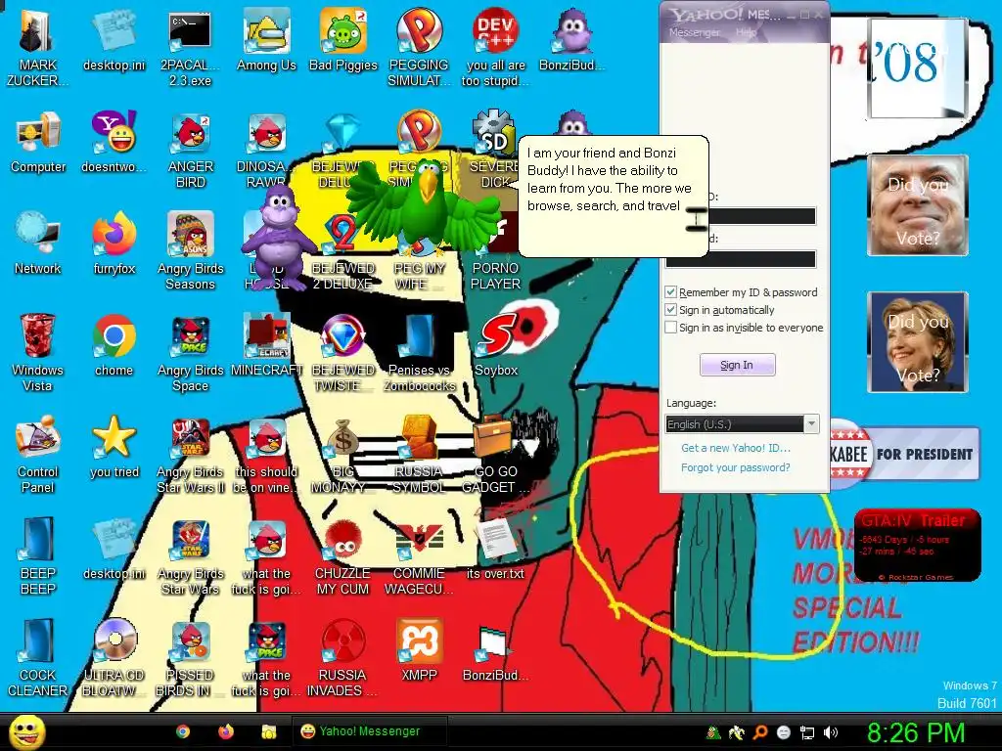
Task: Open the Among Us desktop icon
Action: tap(266, 39)
